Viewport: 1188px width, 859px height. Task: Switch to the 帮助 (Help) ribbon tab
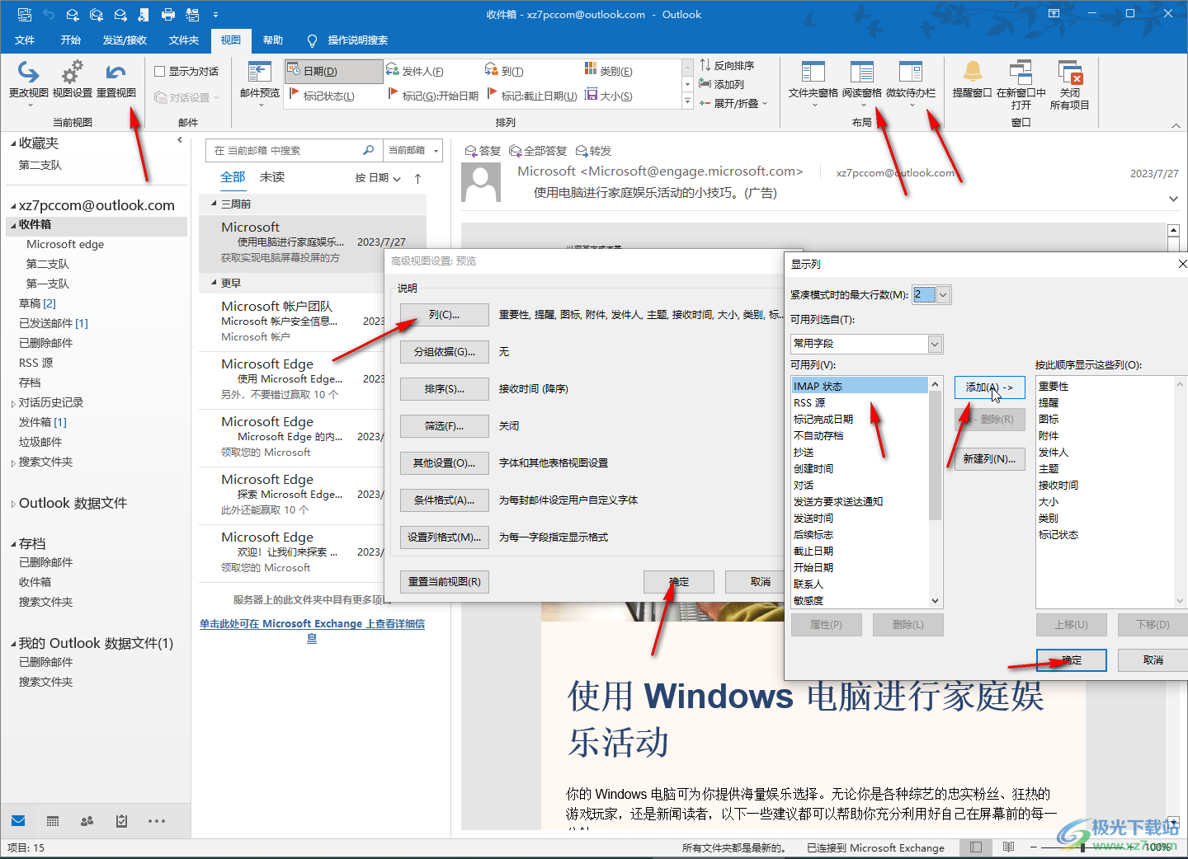pyautogui.click(x=272, y=40)
